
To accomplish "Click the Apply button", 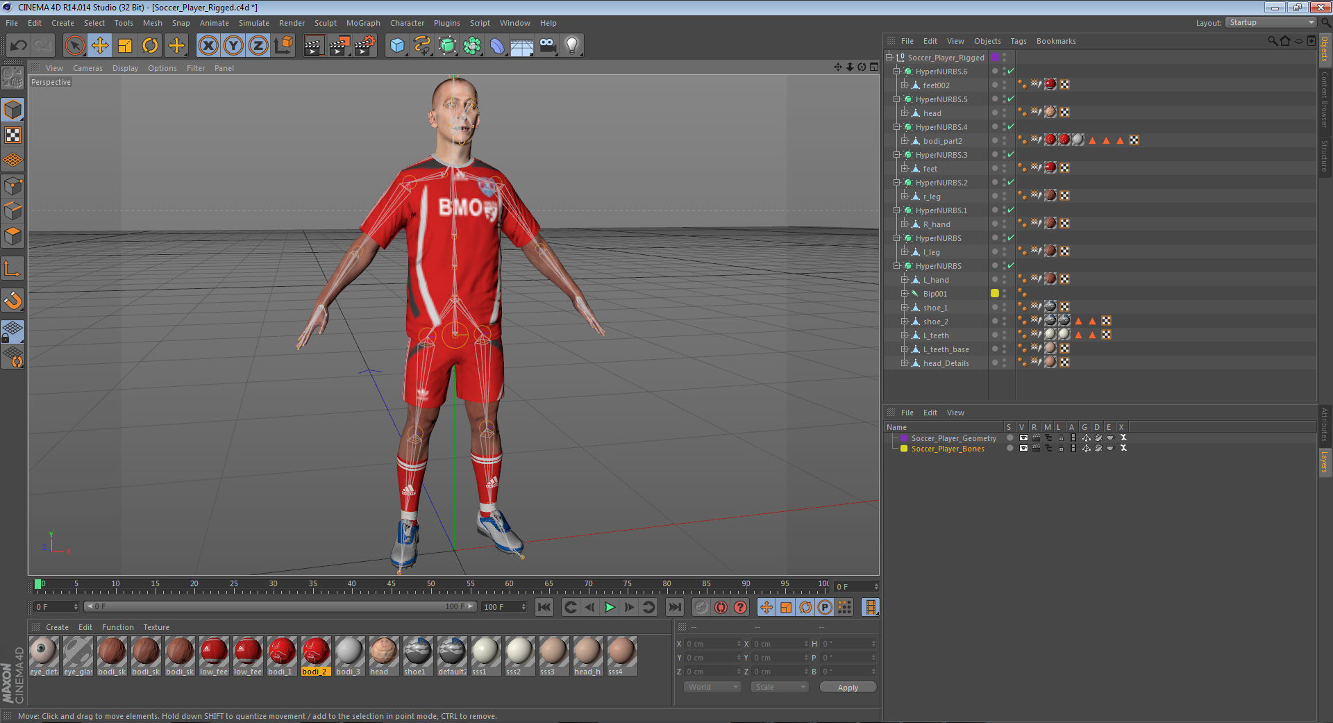I will [848, 687].
